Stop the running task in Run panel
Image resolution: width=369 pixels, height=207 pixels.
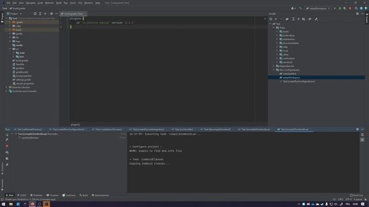pos(7,146)
